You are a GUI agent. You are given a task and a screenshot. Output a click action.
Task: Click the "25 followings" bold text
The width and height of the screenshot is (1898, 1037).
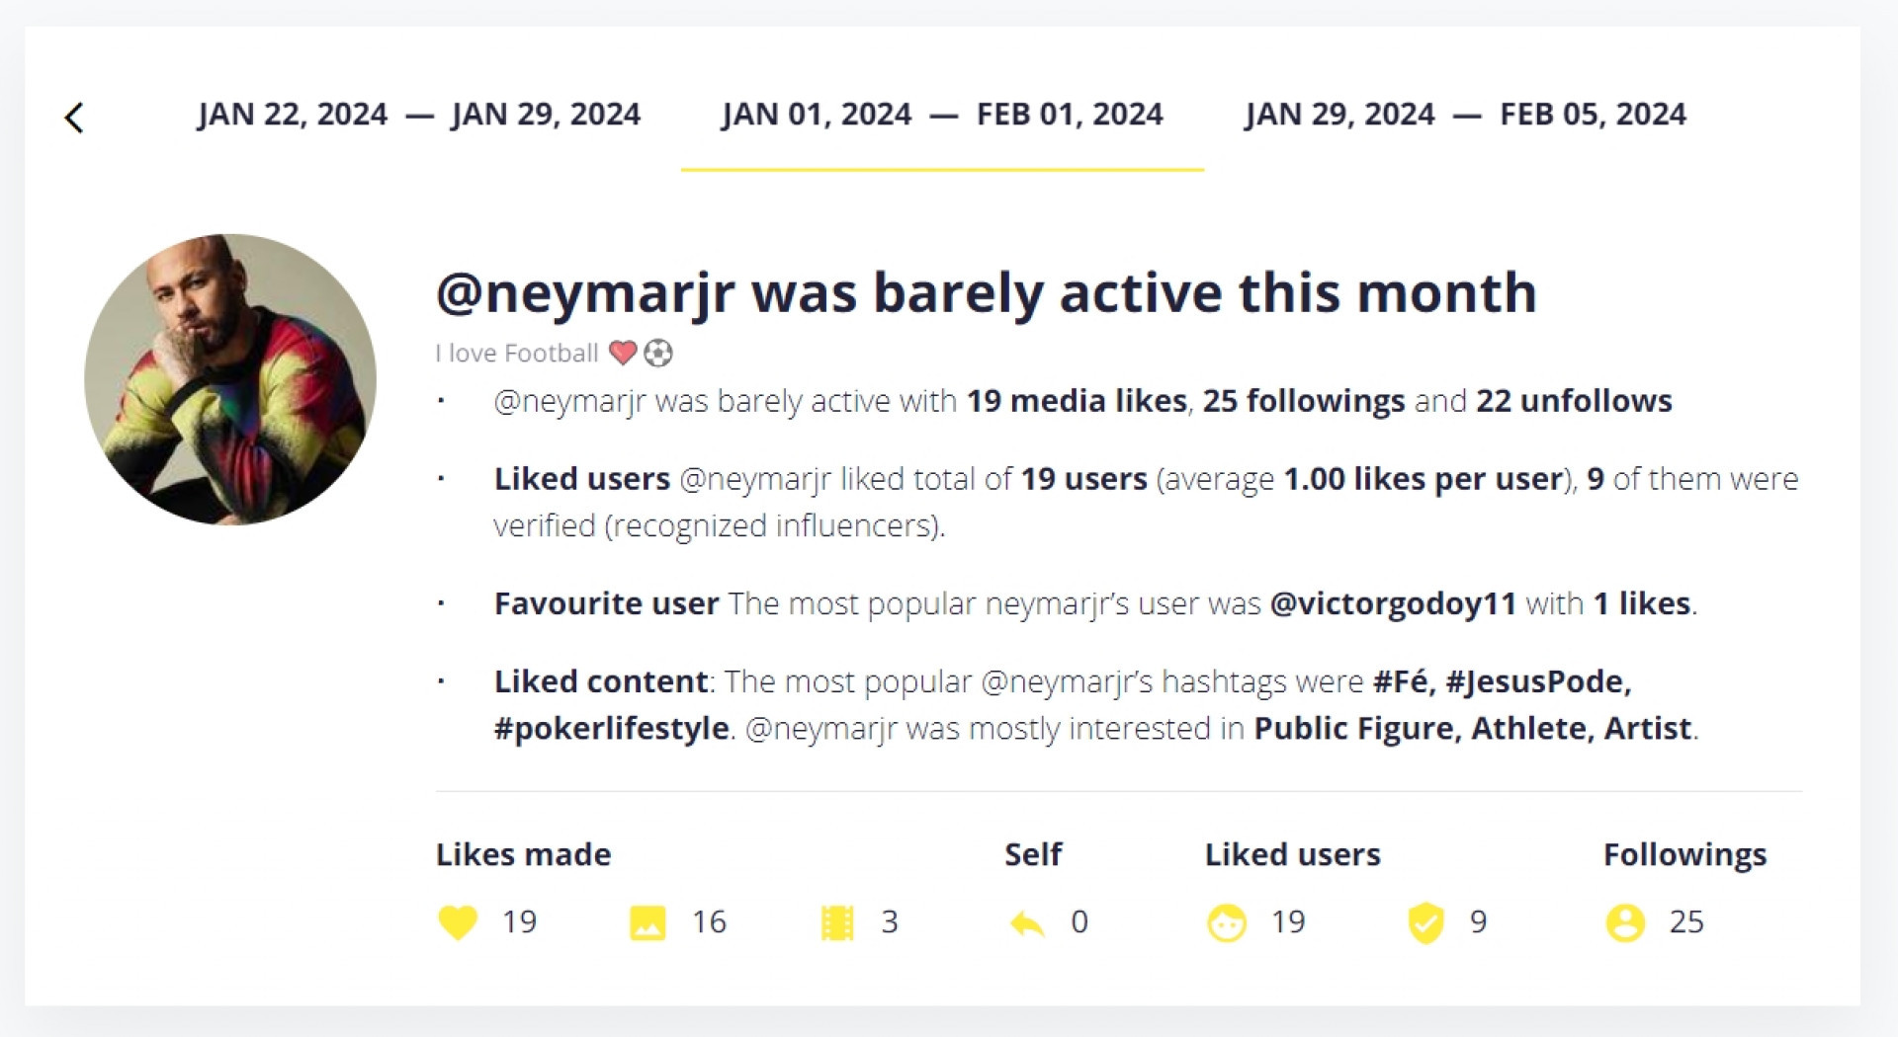click(1303, 401)
